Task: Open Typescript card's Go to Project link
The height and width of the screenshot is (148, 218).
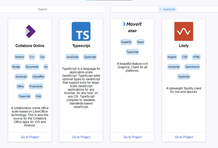Action: (81, 137)
